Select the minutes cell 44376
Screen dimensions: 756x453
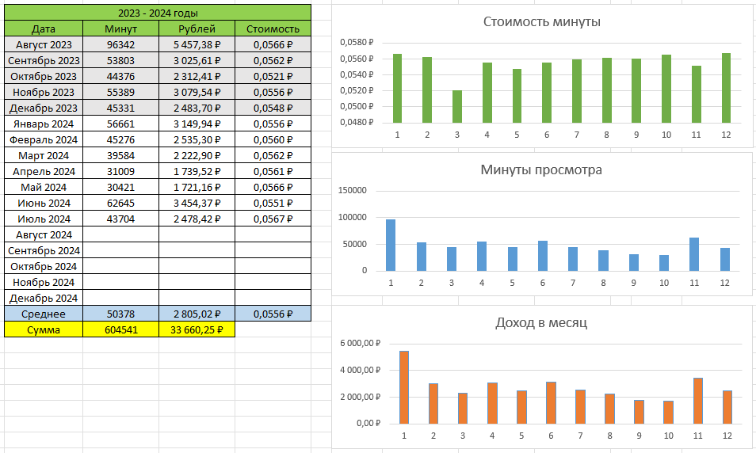tap(121, 77)
